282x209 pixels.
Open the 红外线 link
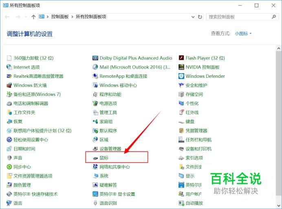(x=192, y=112)
